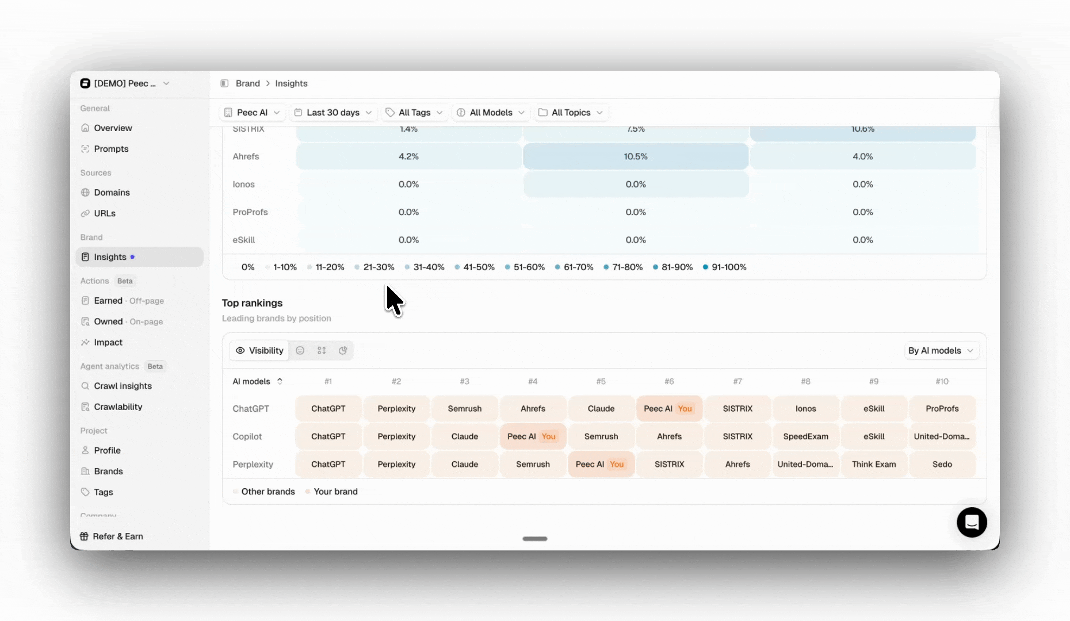Open the All Tags filter dropdown
The height and width of the screenshot is (621, 1070).
[x=414, y=112]
